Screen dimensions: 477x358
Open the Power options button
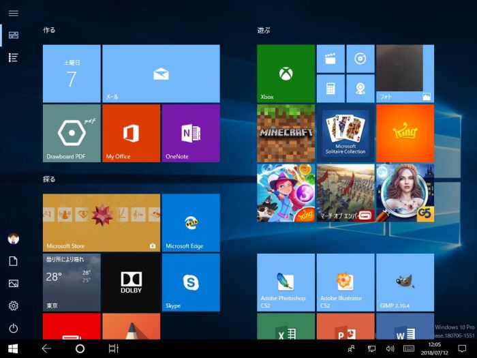[13, 328]
